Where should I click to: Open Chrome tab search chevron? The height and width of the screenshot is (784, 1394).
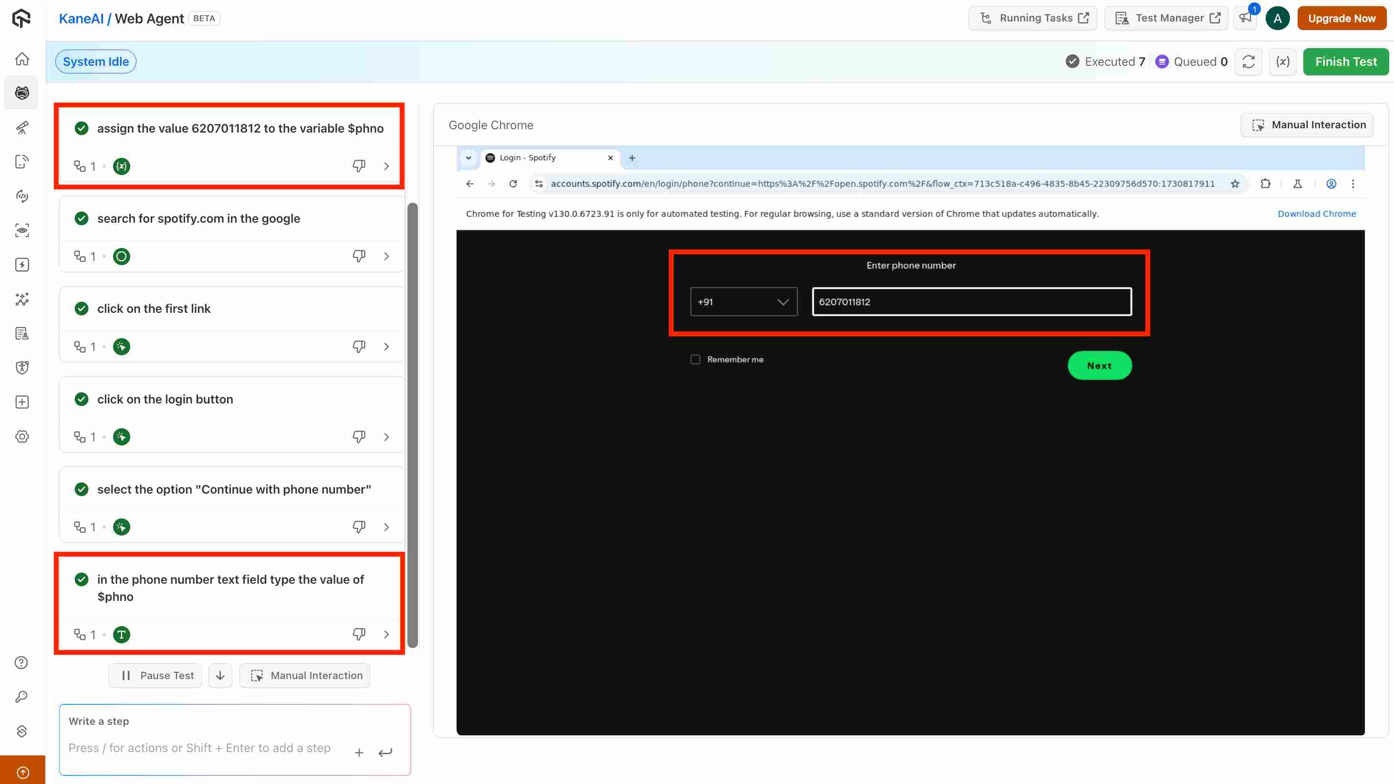[x=468, y=158]
